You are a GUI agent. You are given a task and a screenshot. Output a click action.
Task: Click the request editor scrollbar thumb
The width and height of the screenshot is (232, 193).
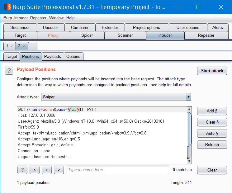tap(189, 129)
